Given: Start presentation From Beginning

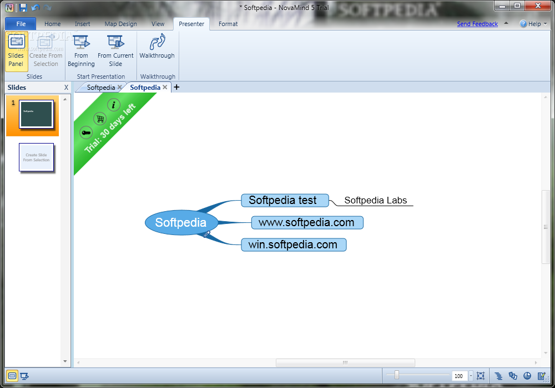Looking at the screenshot, I should coord(81,51).
